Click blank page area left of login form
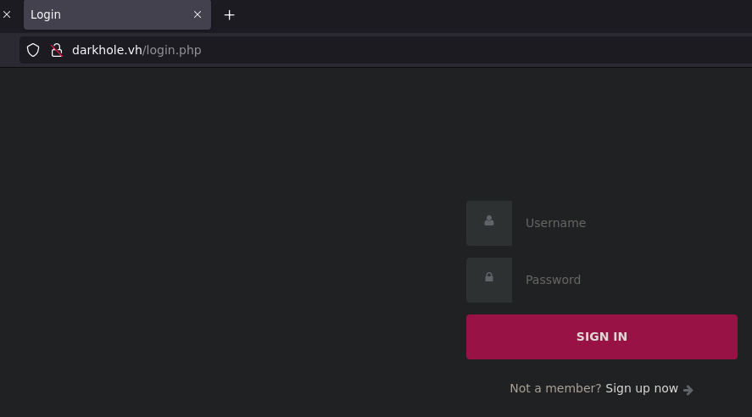Viewport: 752px width, 417px height. pyautogui.click(x=229, y=254)
